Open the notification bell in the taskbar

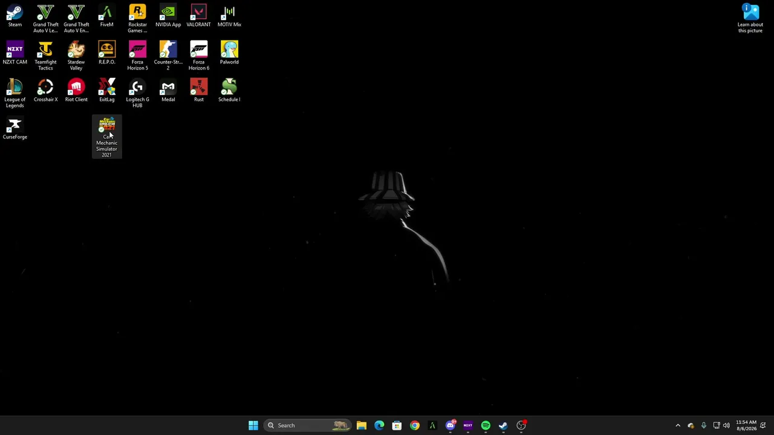coord(763,425)
